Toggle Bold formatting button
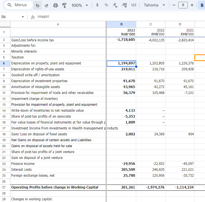 [202, 5]
